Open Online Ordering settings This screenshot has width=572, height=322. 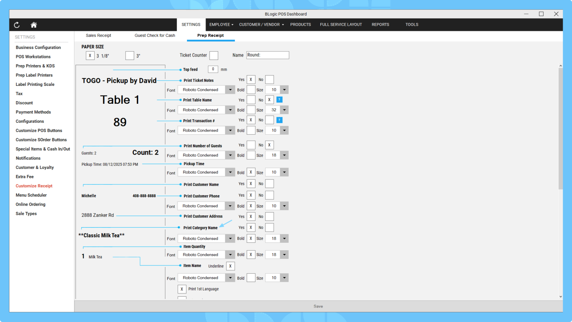(x=31, y=204)
